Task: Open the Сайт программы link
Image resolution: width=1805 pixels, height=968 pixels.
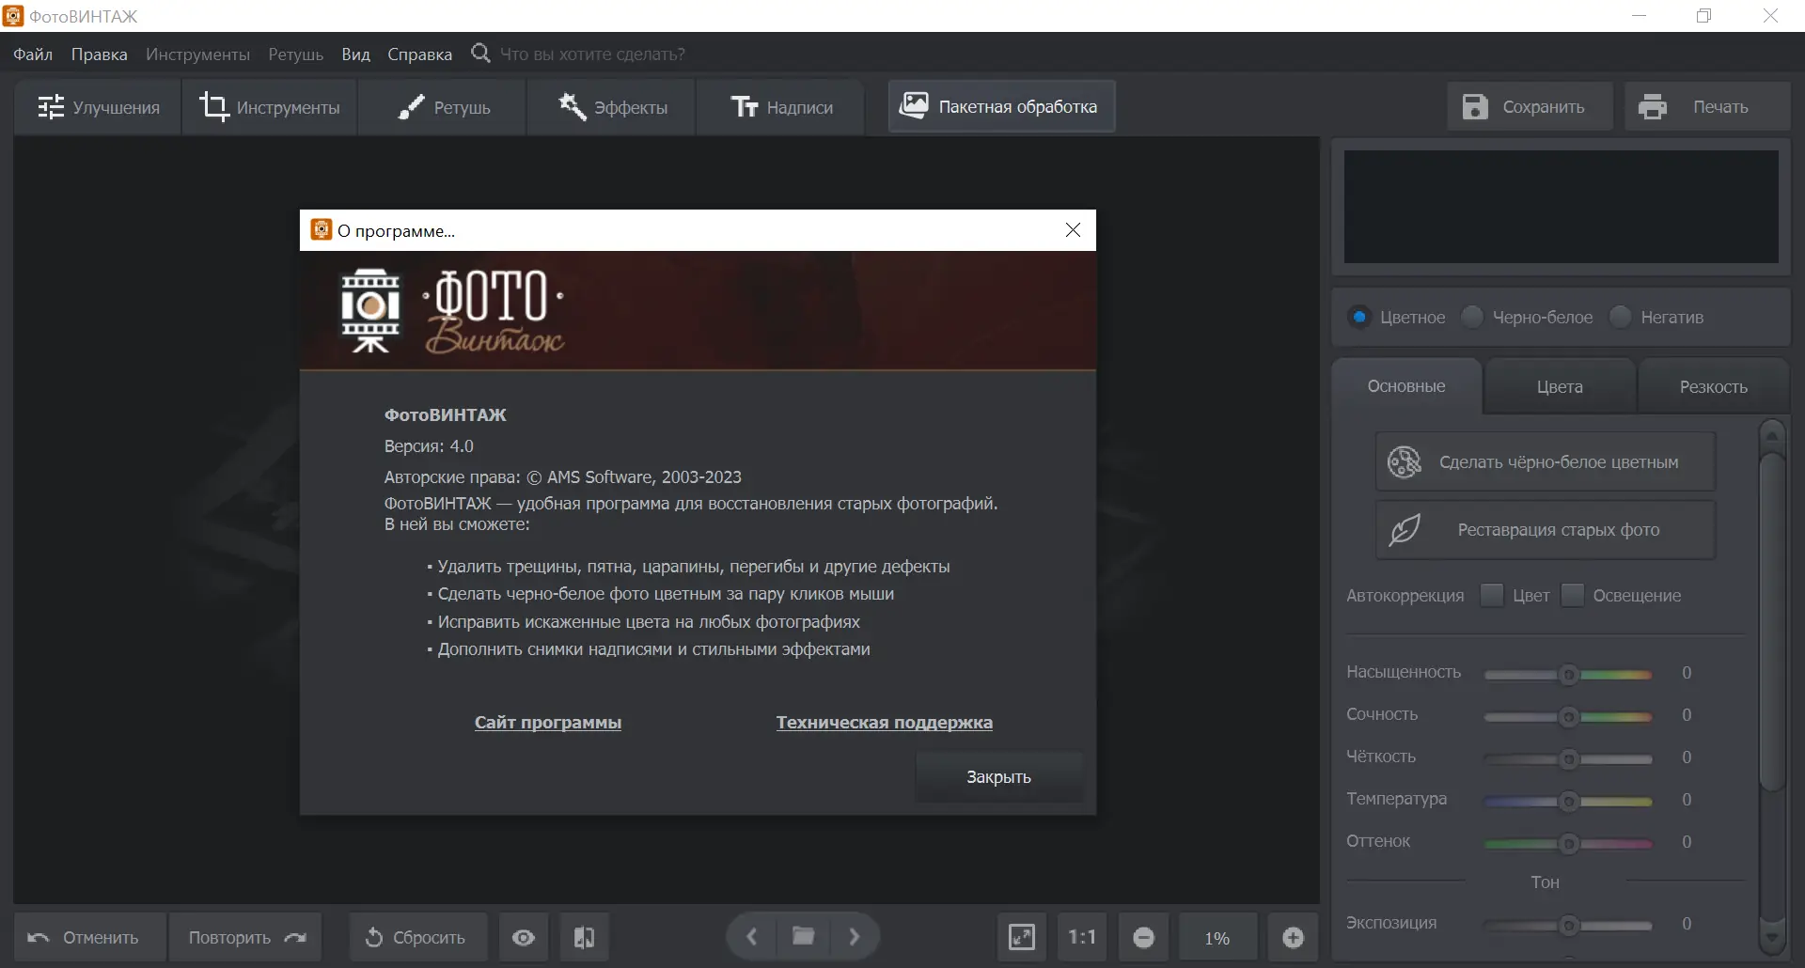Action: click(x=548, y=722)
